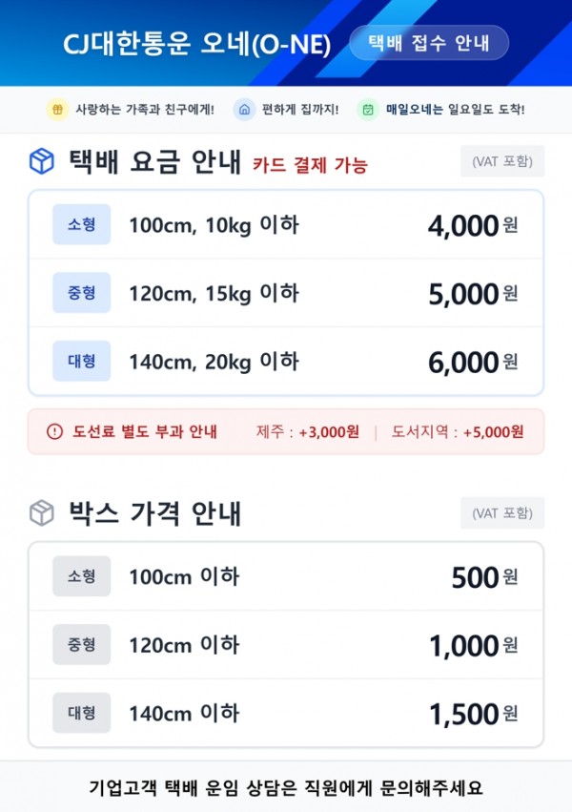Click the 도서지역 : +5,000원 surcharge text
Screen dimensions: 572x812
[x=460, y=431]
